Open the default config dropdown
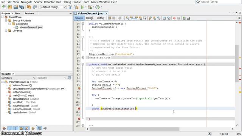The width and height of the screenshot is (242, 136). point(53,7)
